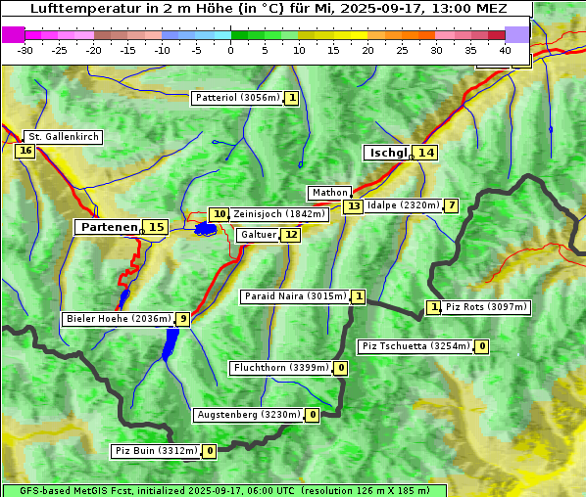This screenshot has width=586, height=497.
Task: Select the Piz Tschuetta (3254m) label
Action: coord(415,346)
